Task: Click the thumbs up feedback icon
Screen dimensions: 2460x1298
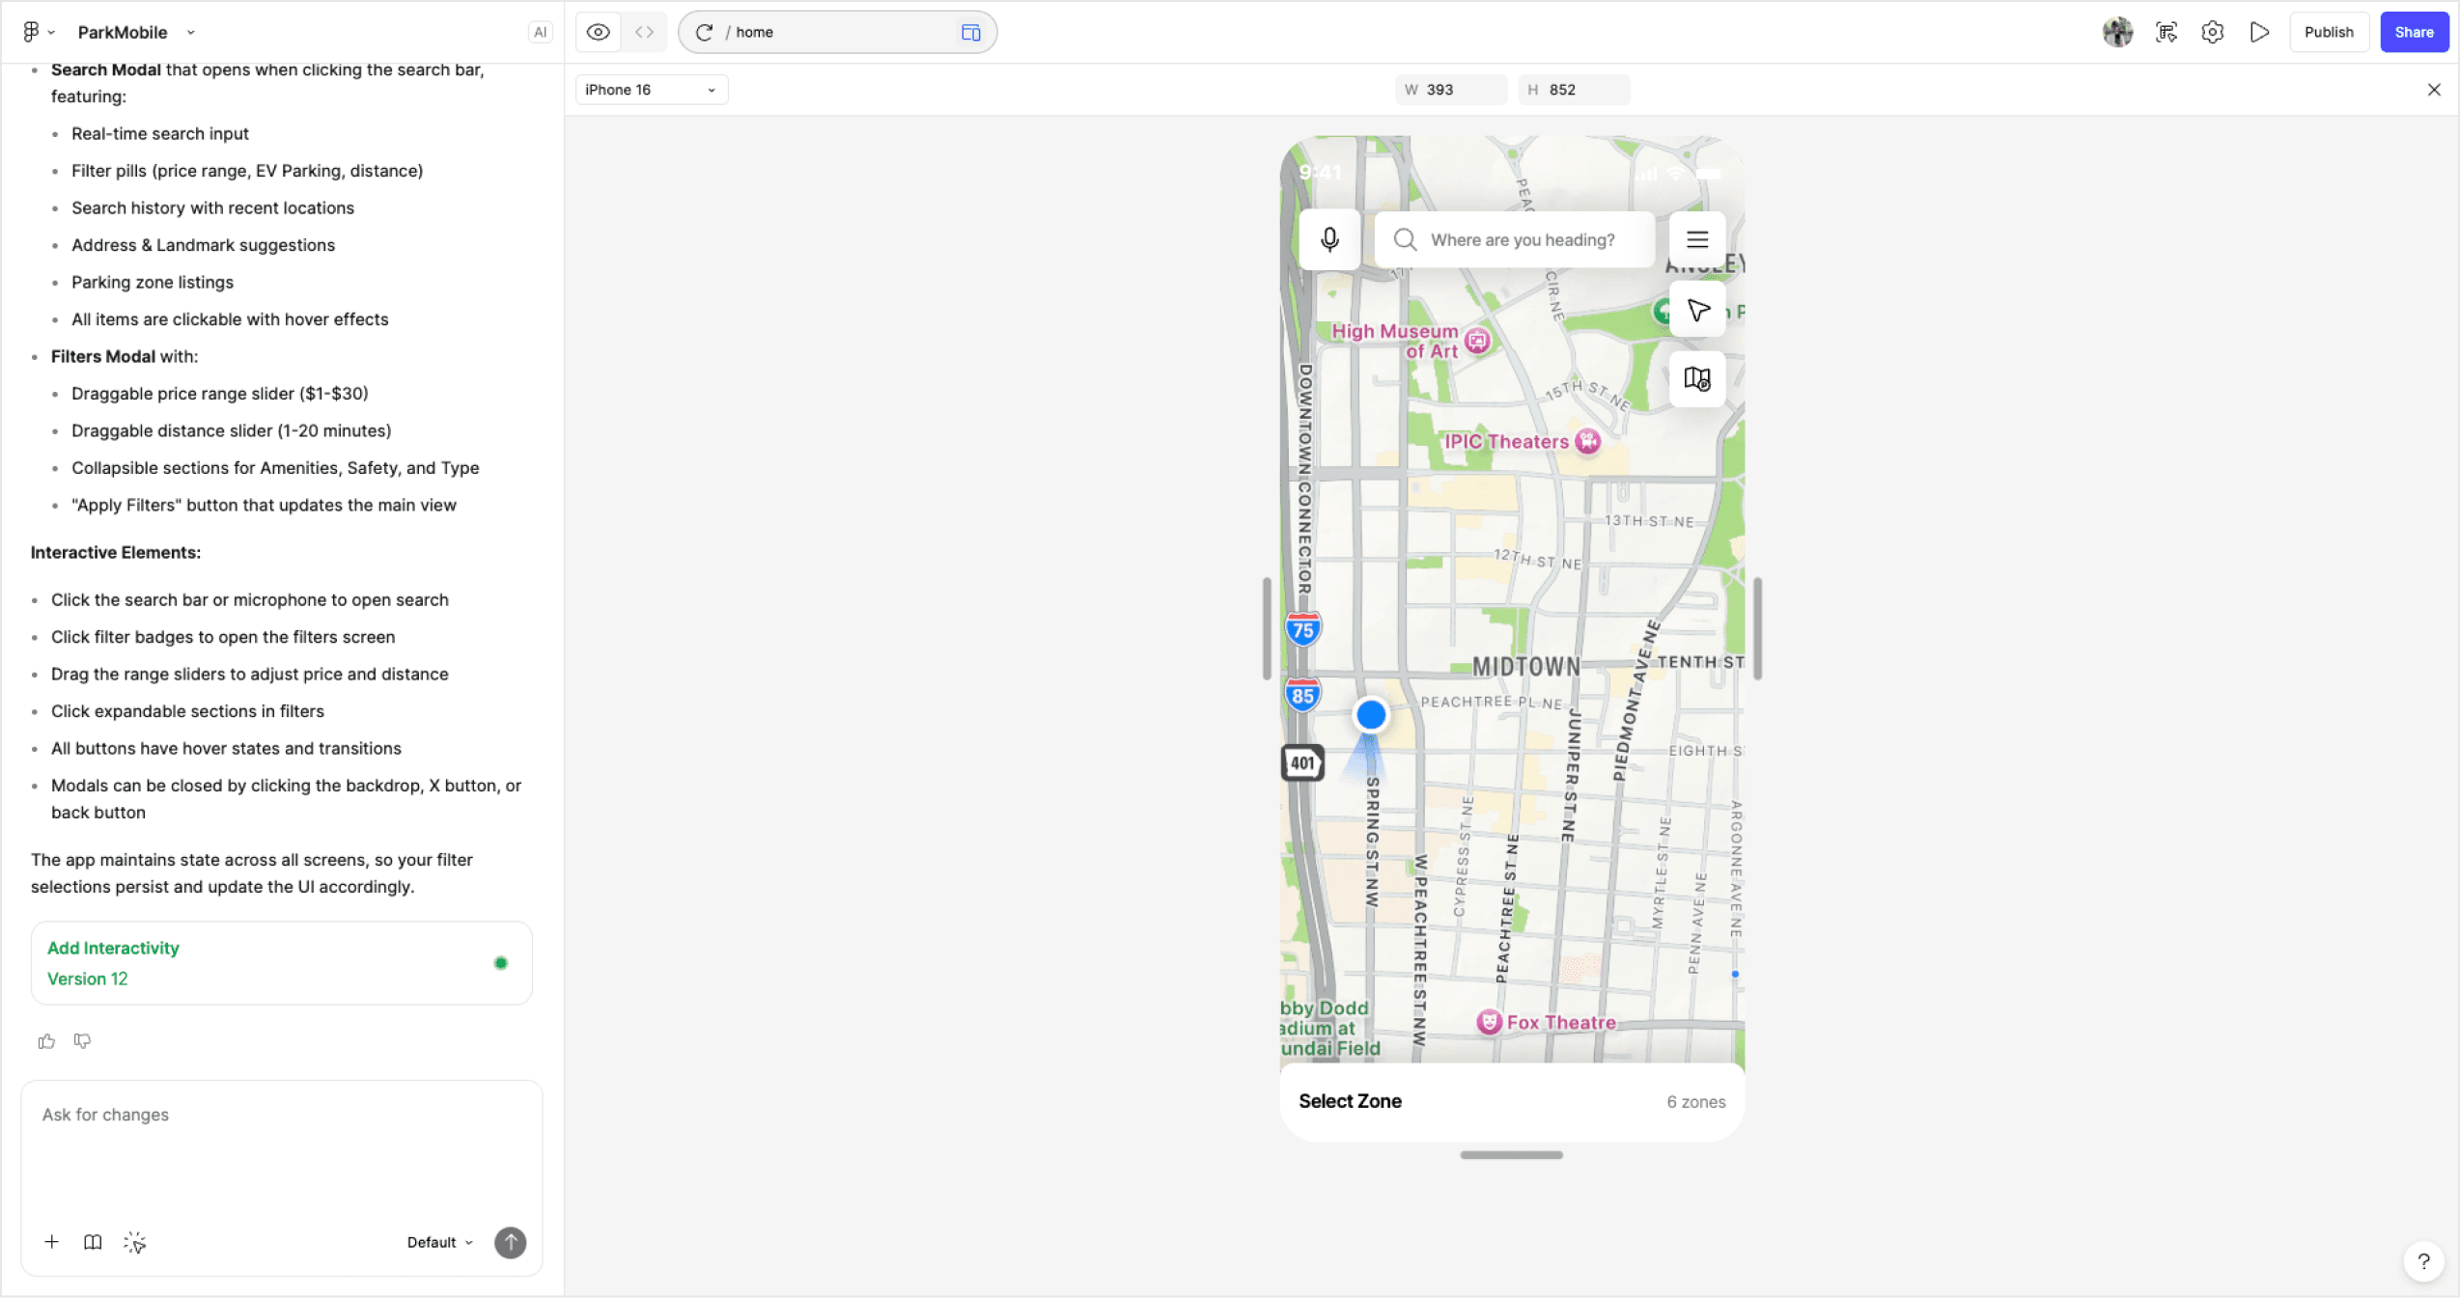Action: 46,1040
